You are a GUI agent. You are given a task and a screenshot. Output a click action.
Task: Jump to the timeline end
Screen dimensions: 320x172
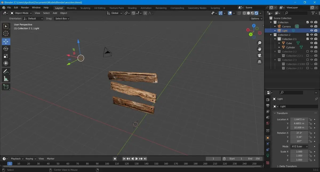click(145, 159)
